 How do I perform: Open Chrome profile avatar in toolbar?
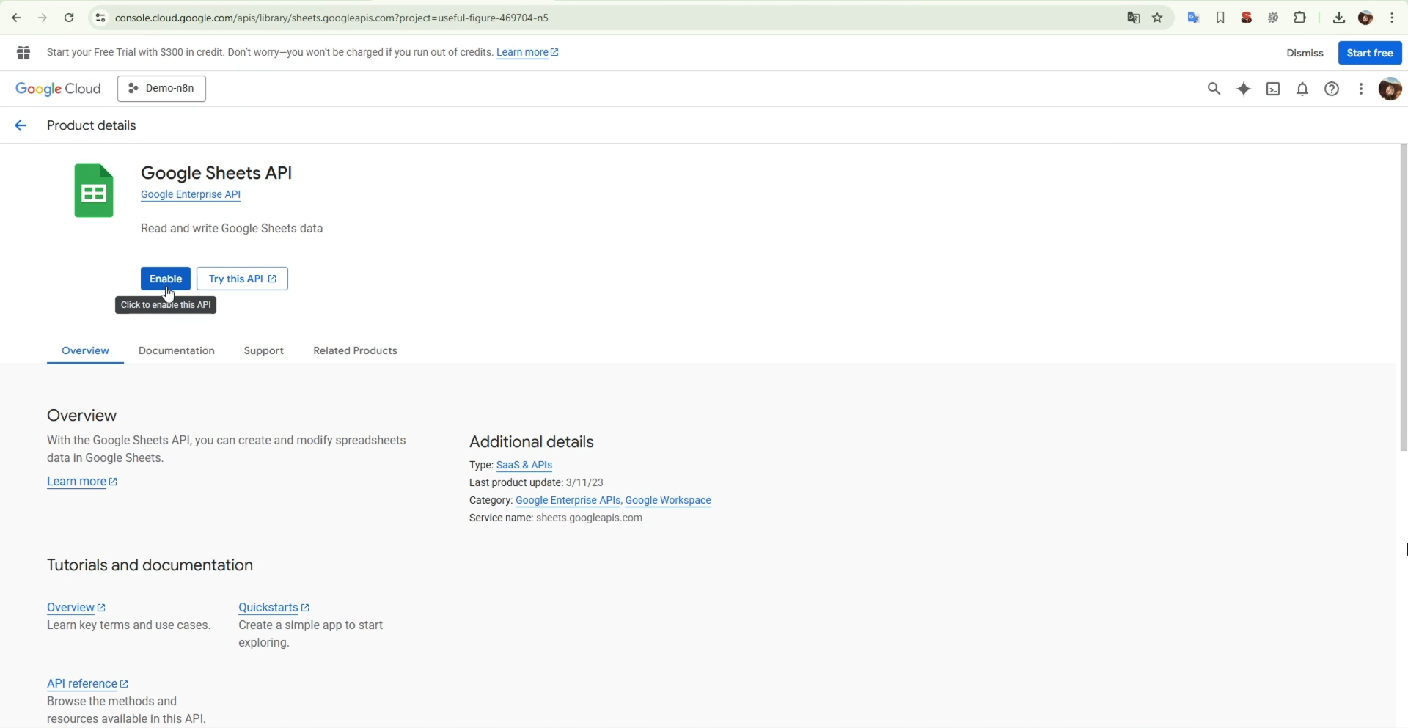coord(1365,18)
